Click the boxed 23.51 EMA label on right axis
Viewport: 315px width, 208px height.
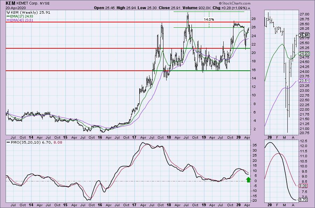pos(304,81)
